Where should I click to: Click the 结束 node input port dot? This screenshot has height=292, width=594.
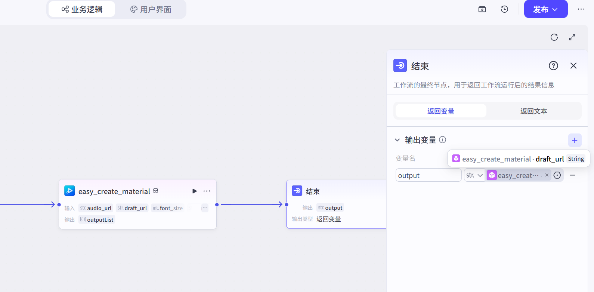click(287, 205)
